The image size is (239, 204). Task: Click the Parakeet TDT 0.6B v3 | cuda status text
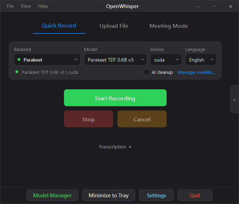pyautogui.click(x=50, y=72)
